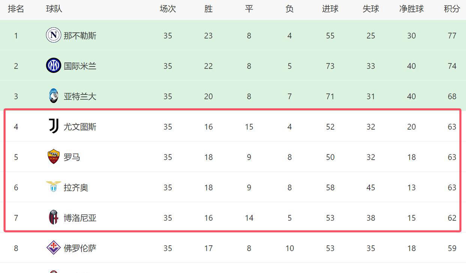The image size is (466, 273).
Task: Click the Napoli club logo
Action: tap(53, 35)
